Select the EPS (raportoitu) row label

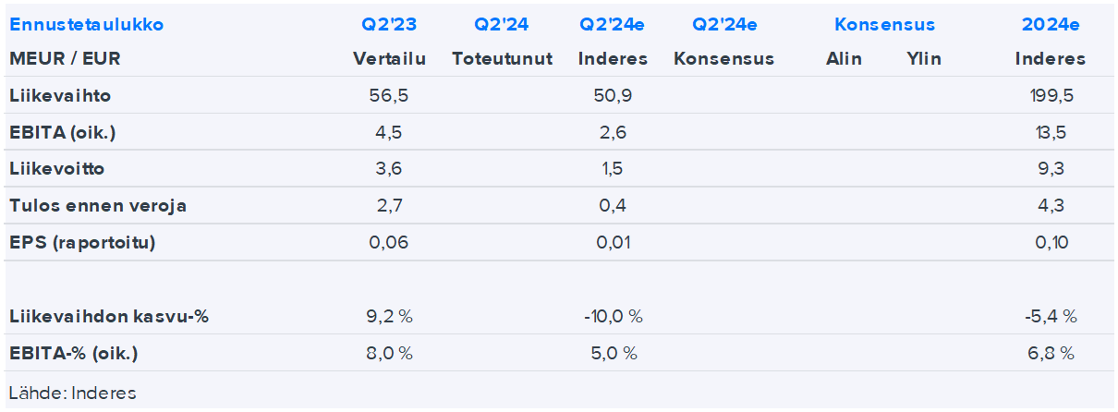tap(82, 243)
